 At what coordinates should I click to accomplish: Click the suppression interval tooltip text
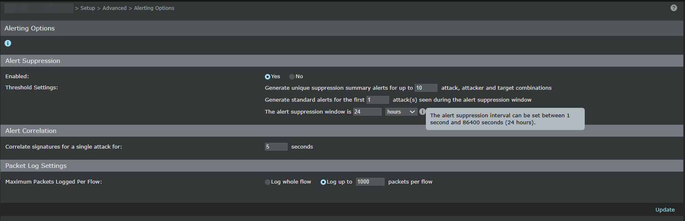click(x=500, y=119)
